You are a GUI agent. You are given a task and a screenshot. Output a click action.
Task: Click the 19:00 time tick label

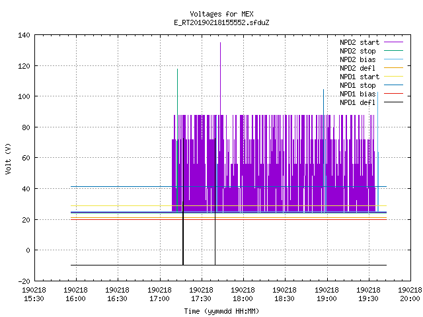(x=327, y=299)
